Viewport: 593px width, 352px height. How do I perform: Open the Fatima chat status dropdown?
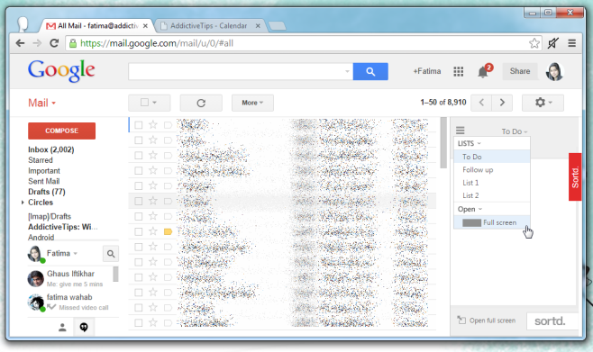(76, 254)
